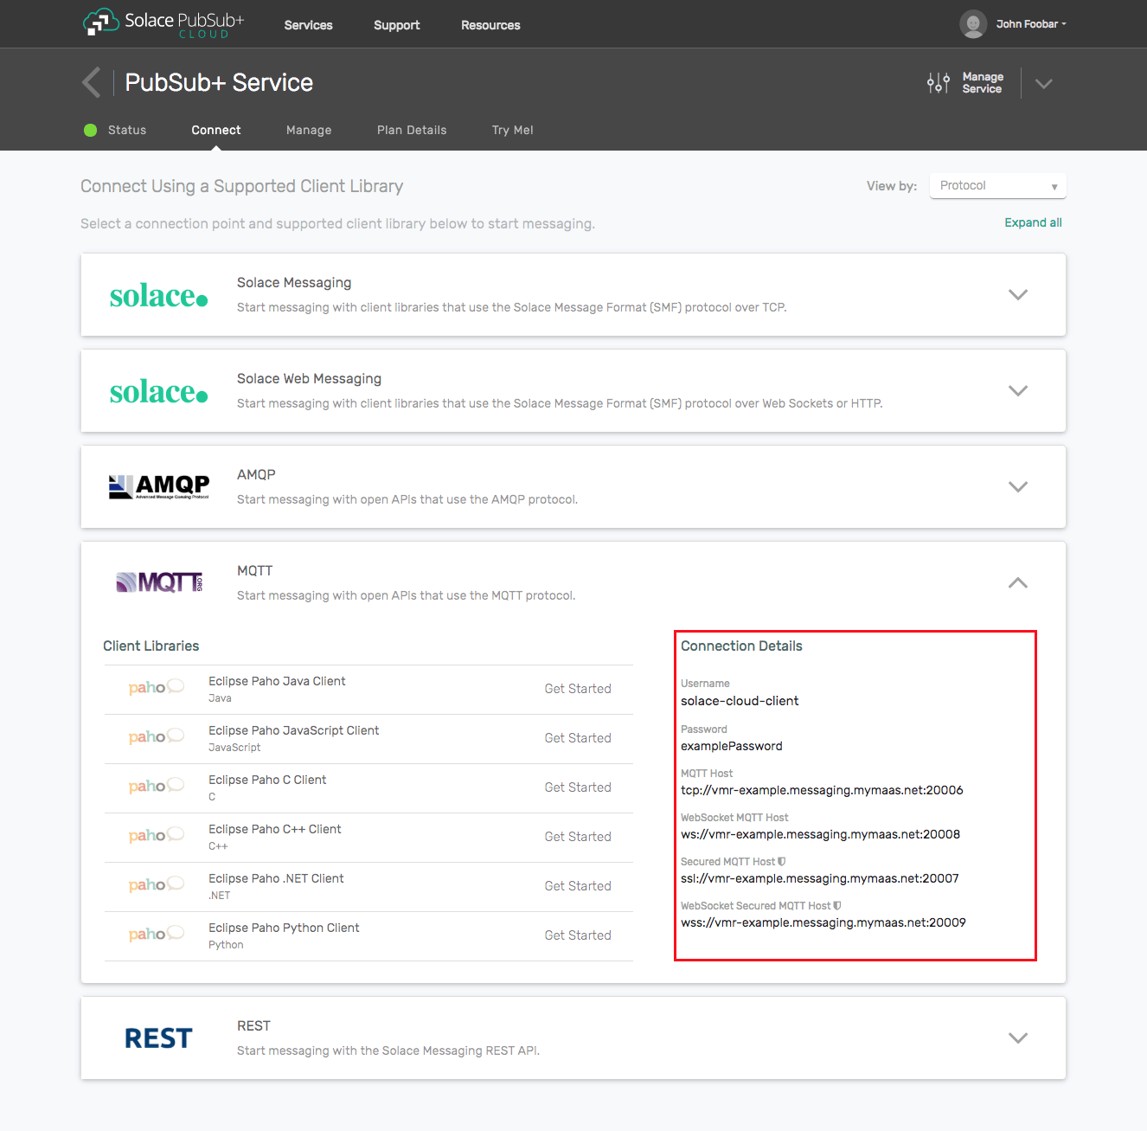Select the WebSocket MQTT Host address text
The width and height of the screenshot is (1147, 1131).
pos(820,834)
